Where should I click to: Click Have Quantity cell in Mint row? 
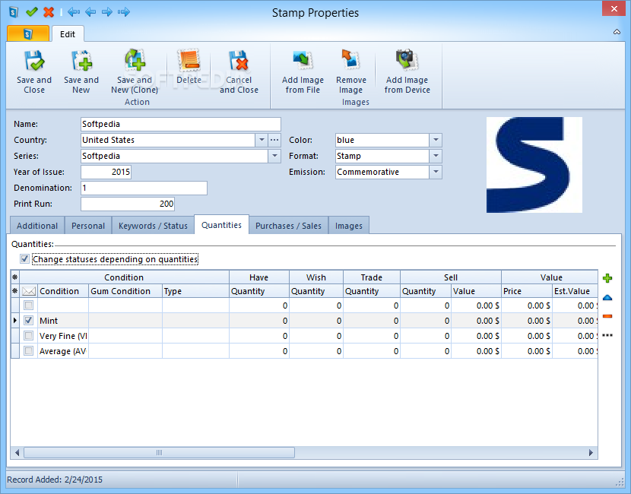[x=259, y=321]
